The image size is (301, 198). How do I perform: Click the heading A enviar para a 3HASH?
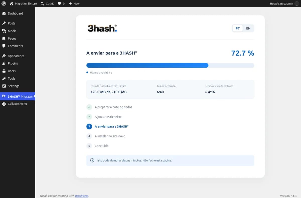coord(112,53)
